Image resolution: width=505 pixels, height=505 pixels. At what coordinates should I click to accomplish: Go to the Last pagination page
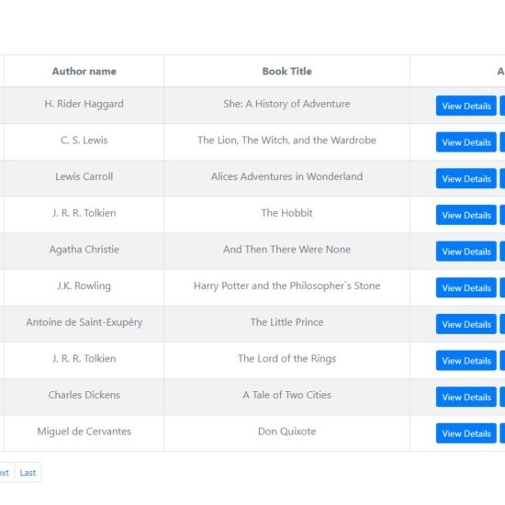tap(28, 473)
